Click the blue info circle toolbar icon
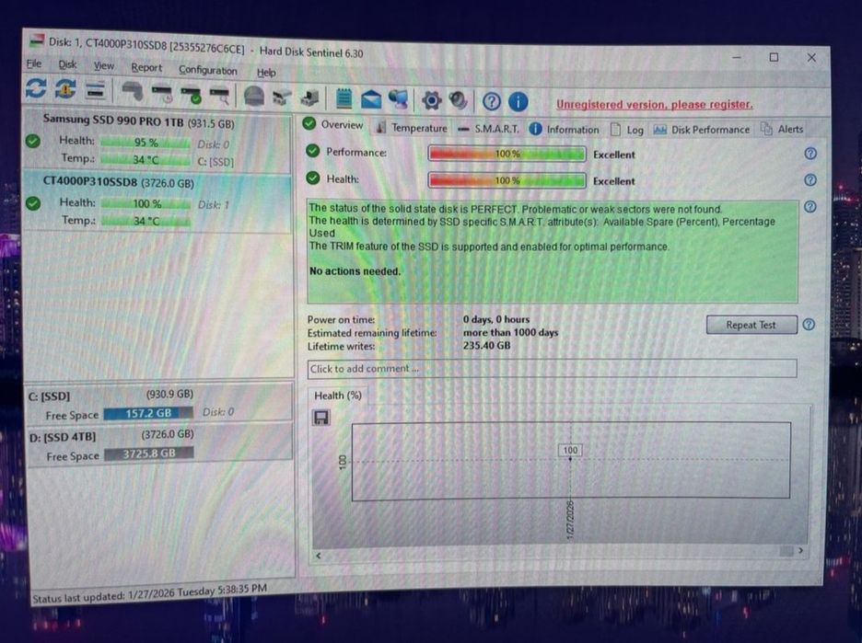 [x=518, y=101]
